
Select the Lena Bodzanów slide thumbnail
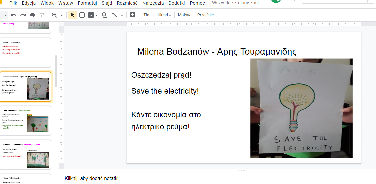pos(25,121)
